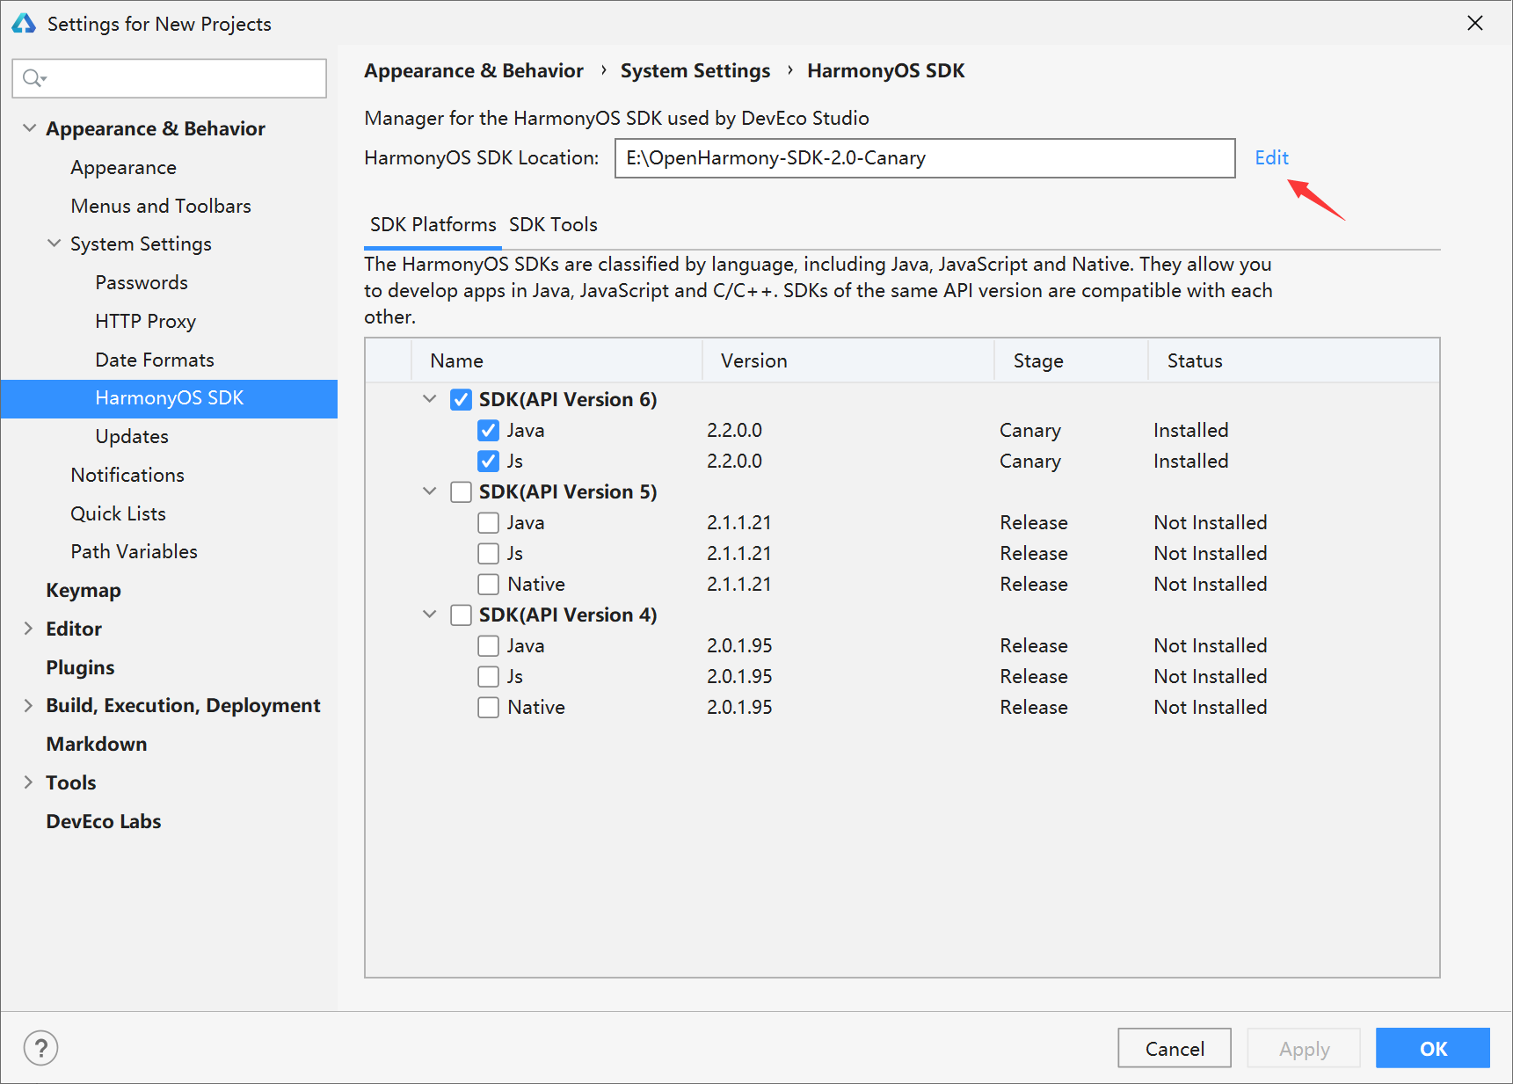Click the Version column header
Image resolution: width=1513 pixels, height=1084 pixels.
[848, 360]
